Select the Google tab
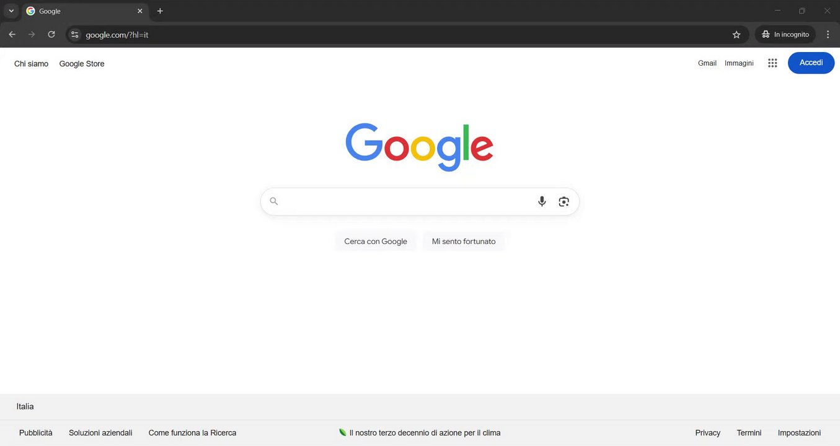The image size is (840, 446). coord(86,11)
